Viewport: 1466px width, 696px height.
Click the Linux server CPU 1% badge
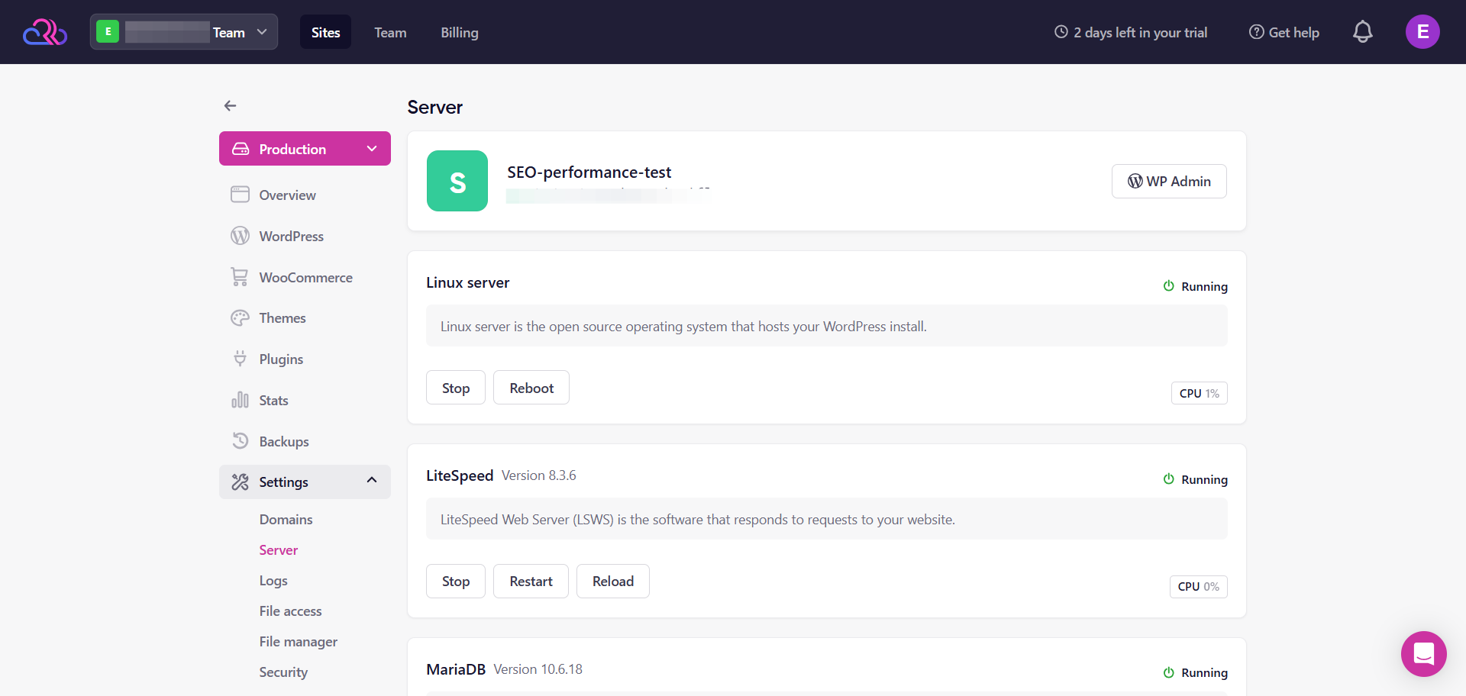(1199, 393)
